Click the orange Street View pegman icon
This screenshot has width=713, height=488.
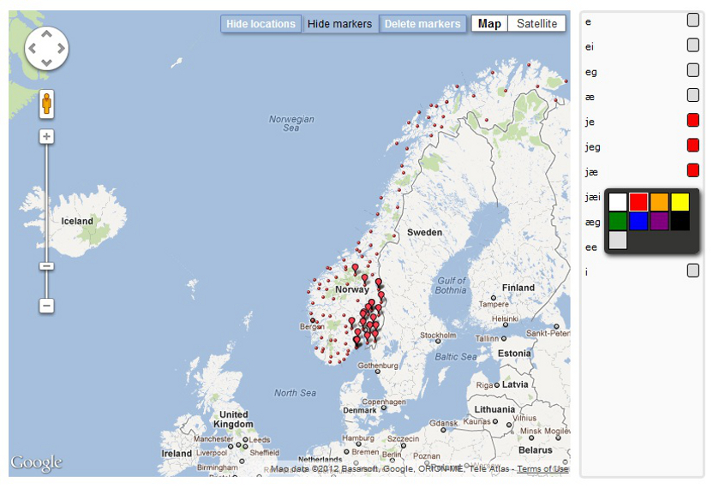click(46, 104)
